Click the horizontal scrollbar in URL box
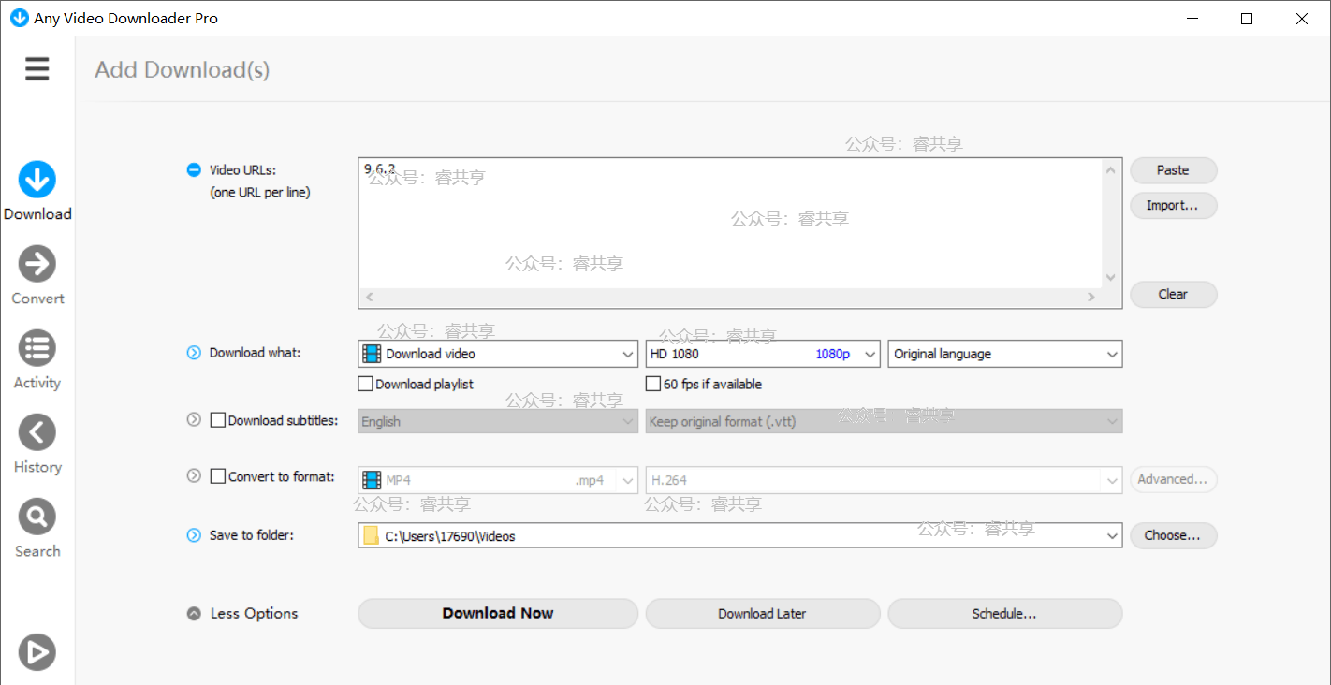Image resolution: width=1331 pixels, height=685 pixels. pos(730,297)
